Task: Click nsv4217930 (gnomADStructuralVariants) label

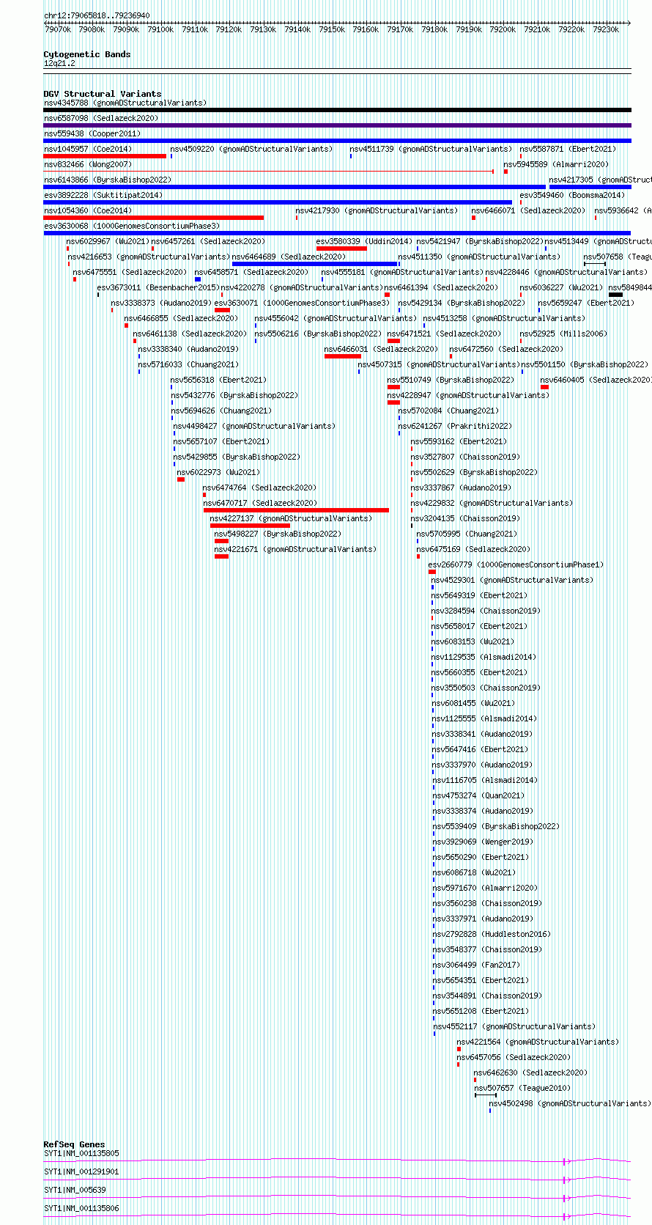Action: [377, 211]
